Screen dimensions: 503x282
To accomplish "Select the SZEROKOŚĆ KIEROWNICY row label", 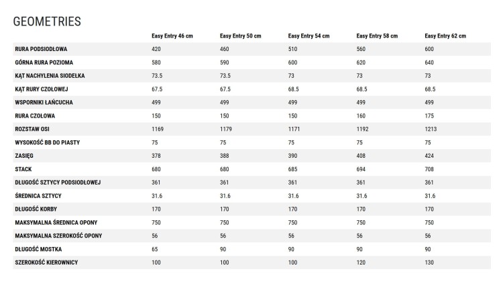I will click(46, 262).
